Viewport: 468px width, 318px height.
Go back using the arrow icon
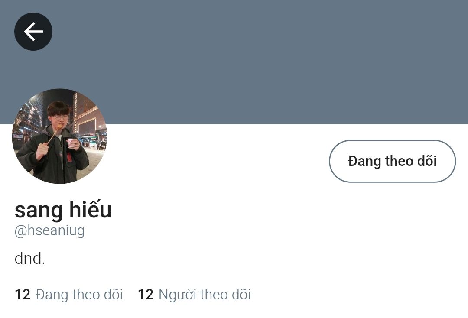(x=33, y=31)
